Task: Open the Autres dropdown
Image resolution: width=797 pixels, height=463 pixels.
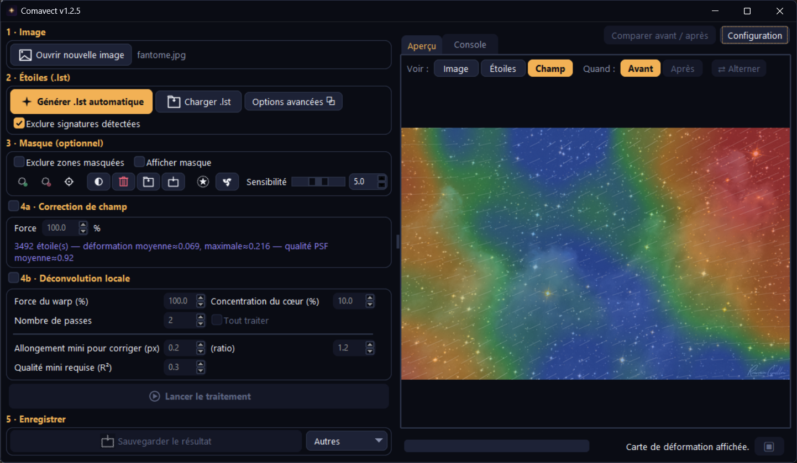Action: click(347, 441)
